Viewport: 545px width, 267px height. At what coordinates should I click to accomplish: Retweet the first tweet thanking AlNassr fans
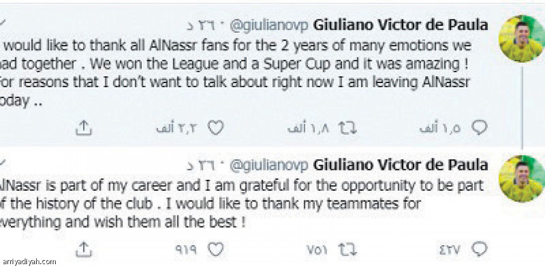[347, 128]
